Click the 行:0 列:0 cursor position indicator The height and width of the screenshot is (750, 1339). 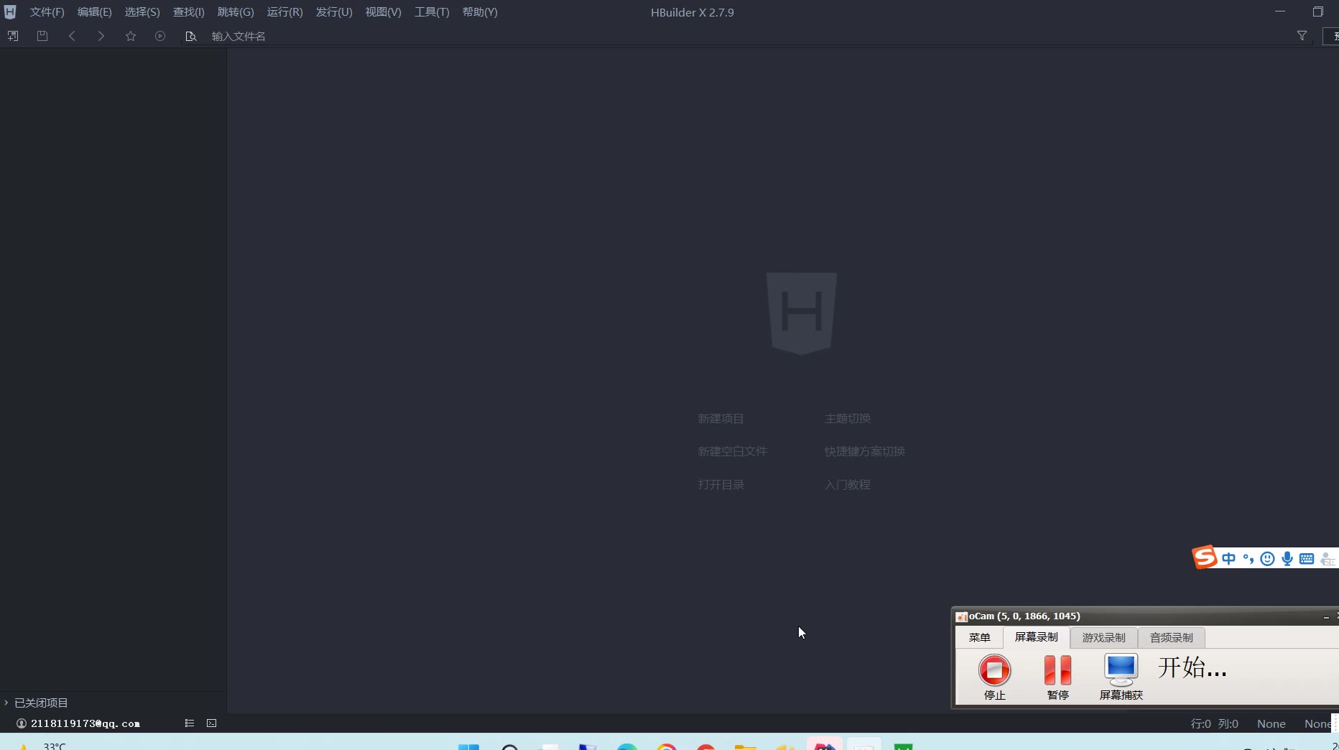click(1214, 723)
